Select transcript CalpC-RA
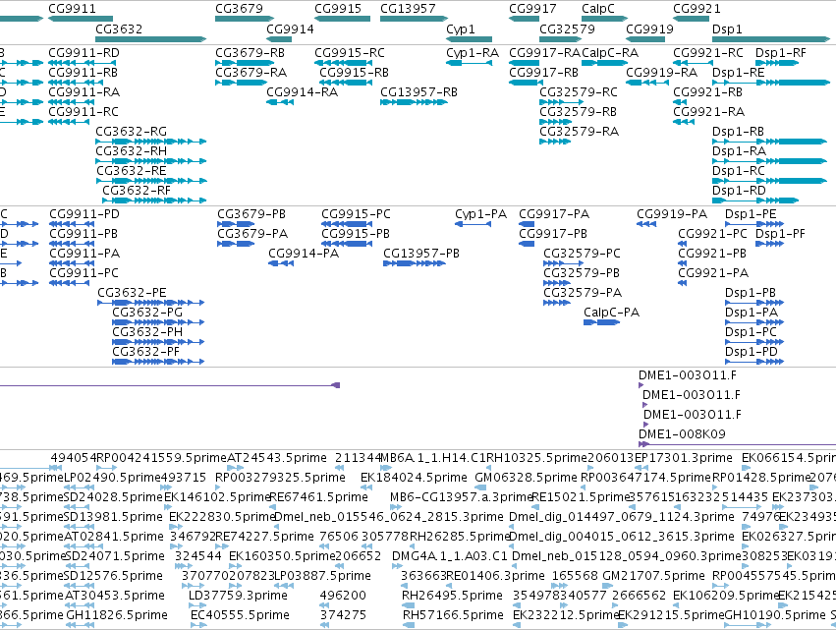The width and height of the screenshot is (836, 630). click(604, 63)
